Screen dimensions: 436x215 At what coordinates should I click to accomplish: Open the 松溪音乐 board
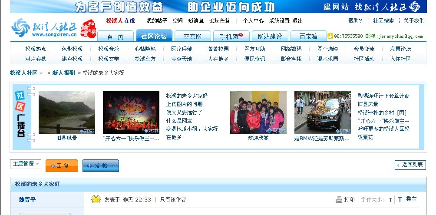[x=109, y=49]
